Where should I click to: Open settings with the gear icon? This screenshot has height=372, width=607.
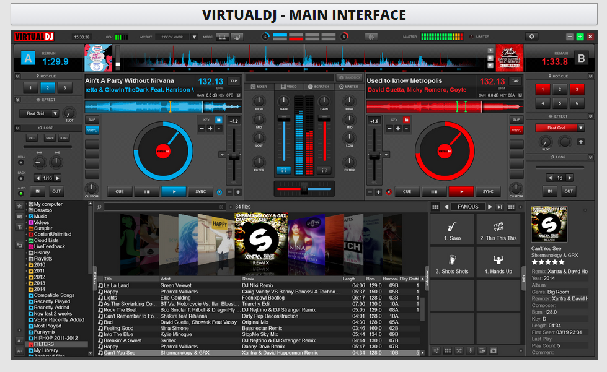pos(531,37)
